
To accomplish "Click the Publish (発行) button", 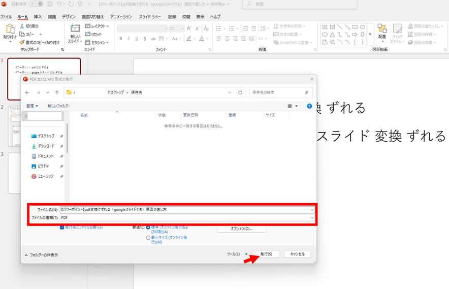I will [x=266, y=254].
